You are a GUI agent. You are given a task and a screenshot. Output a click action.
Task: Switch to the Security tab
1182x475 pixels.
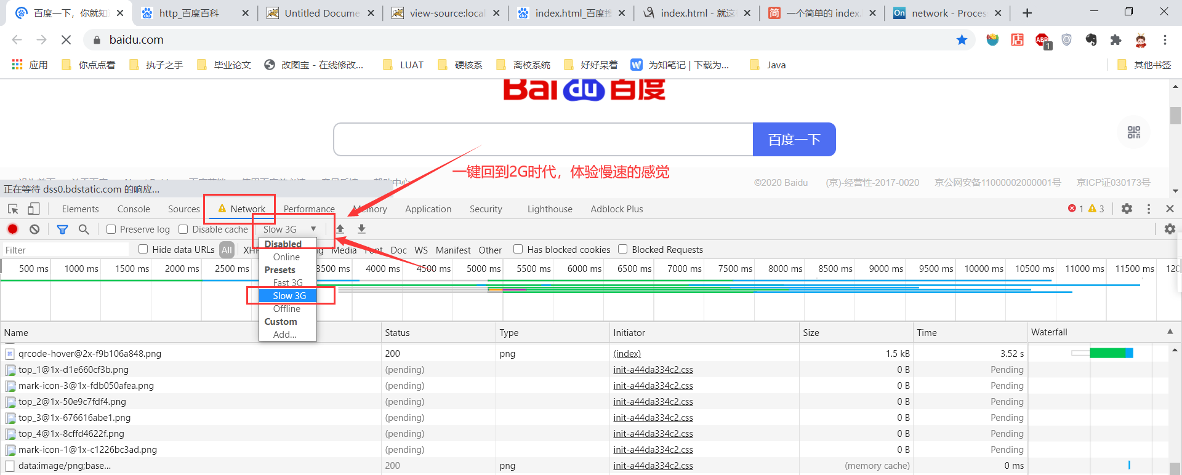(x=486, y=209)
